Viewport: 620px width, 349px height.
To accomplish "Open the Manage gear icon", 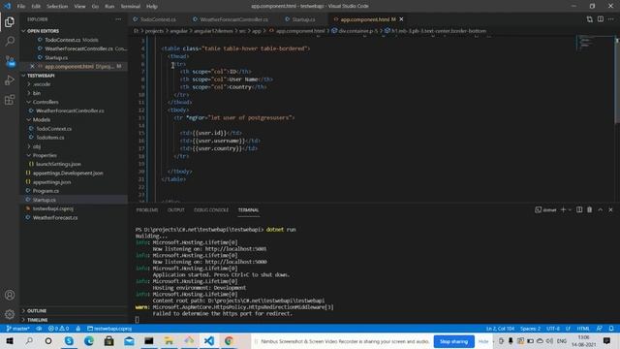I will 10,314.
